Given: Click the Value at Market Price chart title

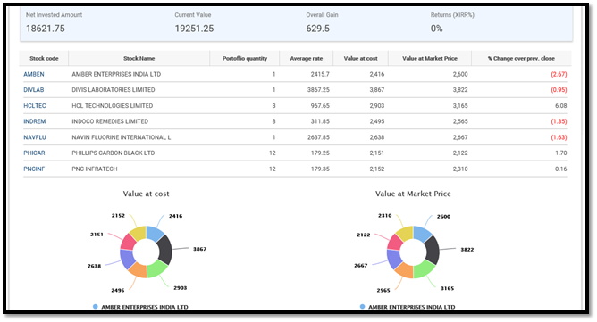Looking at the screenshot, I should pos(413,194).
